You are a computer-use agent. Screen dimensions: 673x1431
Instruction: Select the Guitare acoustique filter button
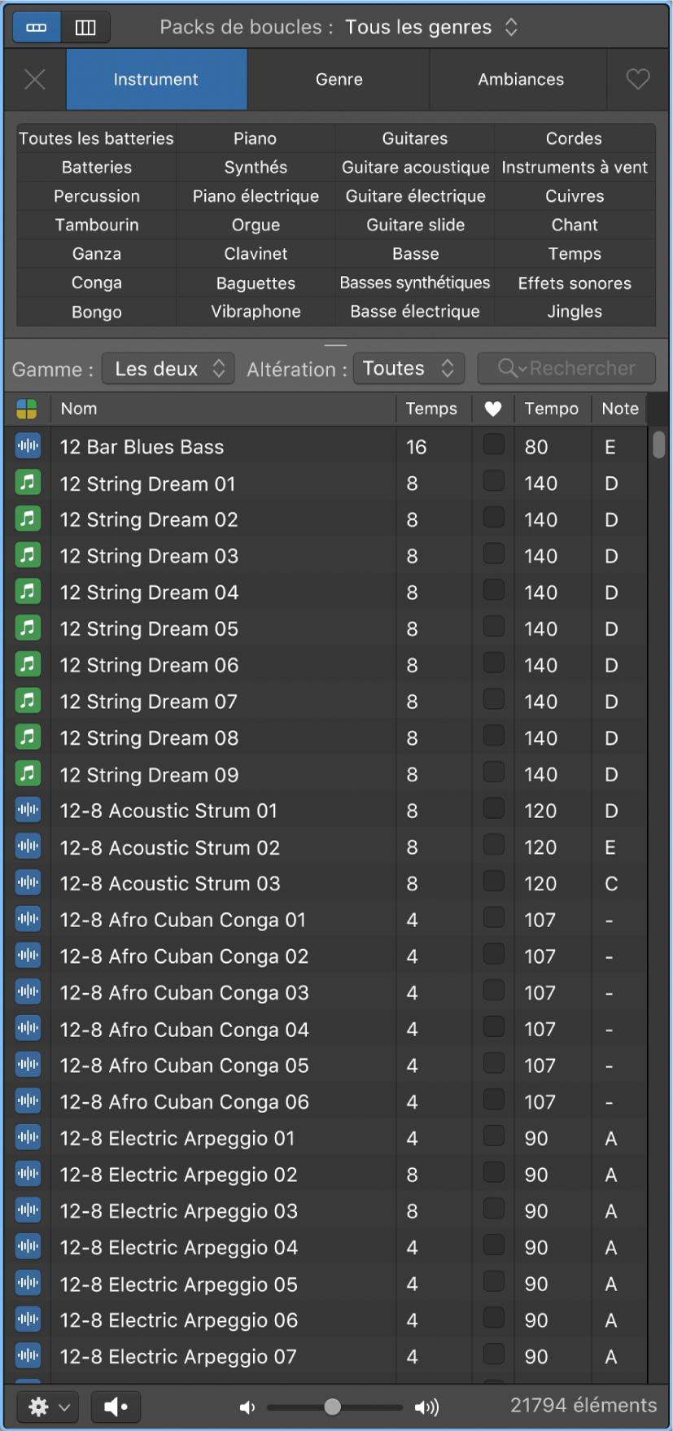click(415, 167)
